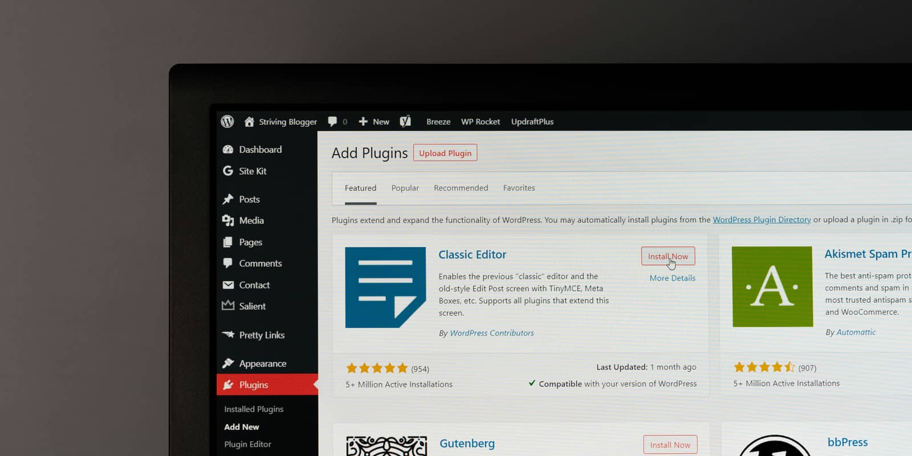Install the Classic Editor plugin now
The width and height of the screenshot is (912, 456).
[667, 256]
